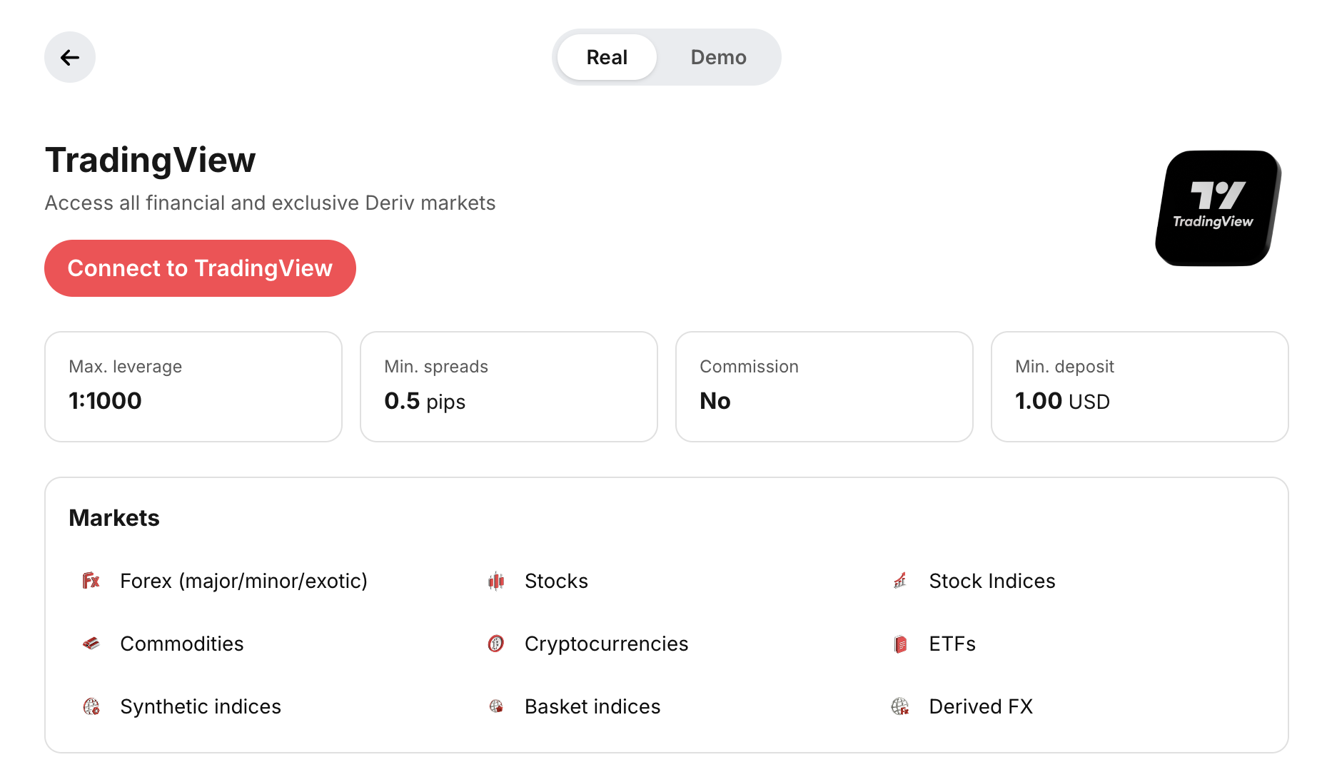Select the Derived FX label
The height and width of the screenshot is (782, 1332).
[x=980, y=706]
